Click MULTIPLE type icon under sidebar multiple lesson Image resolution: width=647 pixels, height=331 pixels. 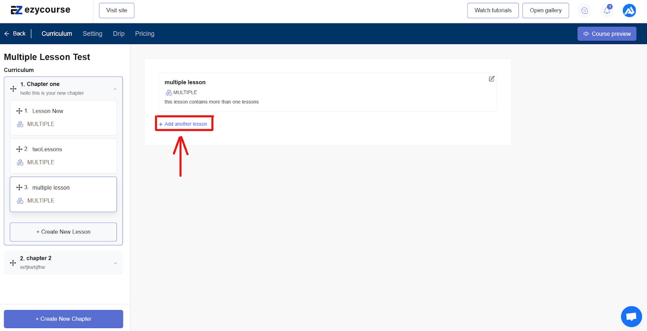(x=20, y=201)
